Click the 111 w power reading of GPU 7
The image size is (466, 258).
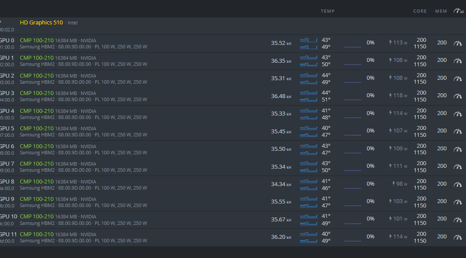pyautogui.click(x=400, y=166)
